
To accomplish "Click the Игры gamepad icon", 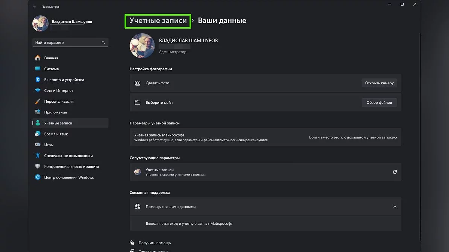I will pyautogui.click(x=37, y=144).
